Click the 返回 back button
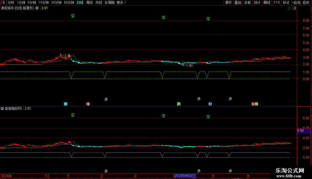312x179 pixels. [x=306, y=2]
